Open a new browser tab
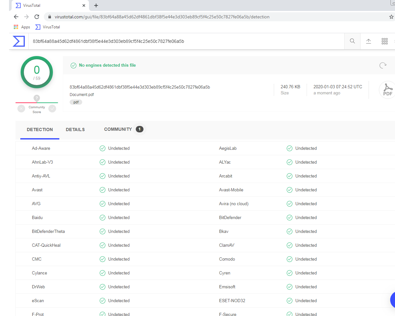Screen dimensions: 395x316 (x=96, y=5)
